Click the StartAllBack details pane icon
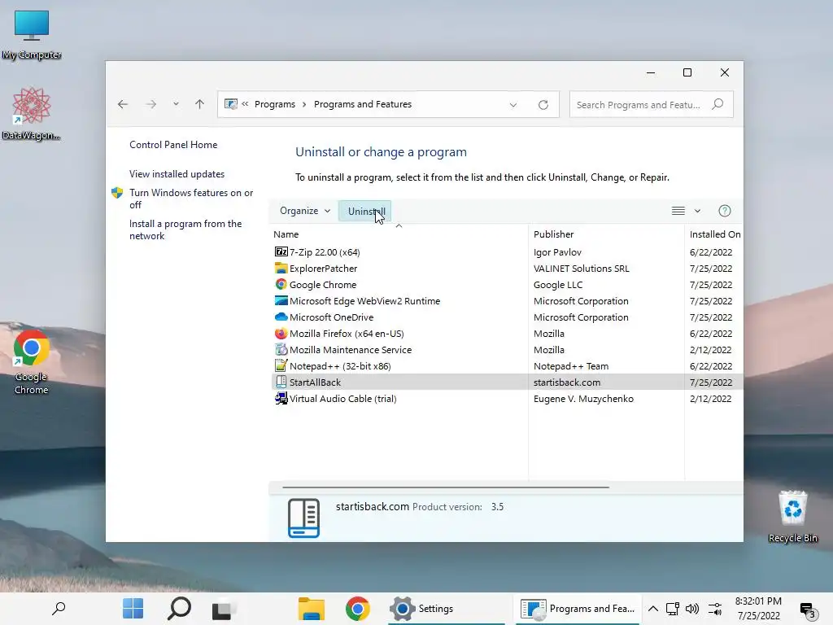This screenshot has width=833, height=625. pos(303,518)
